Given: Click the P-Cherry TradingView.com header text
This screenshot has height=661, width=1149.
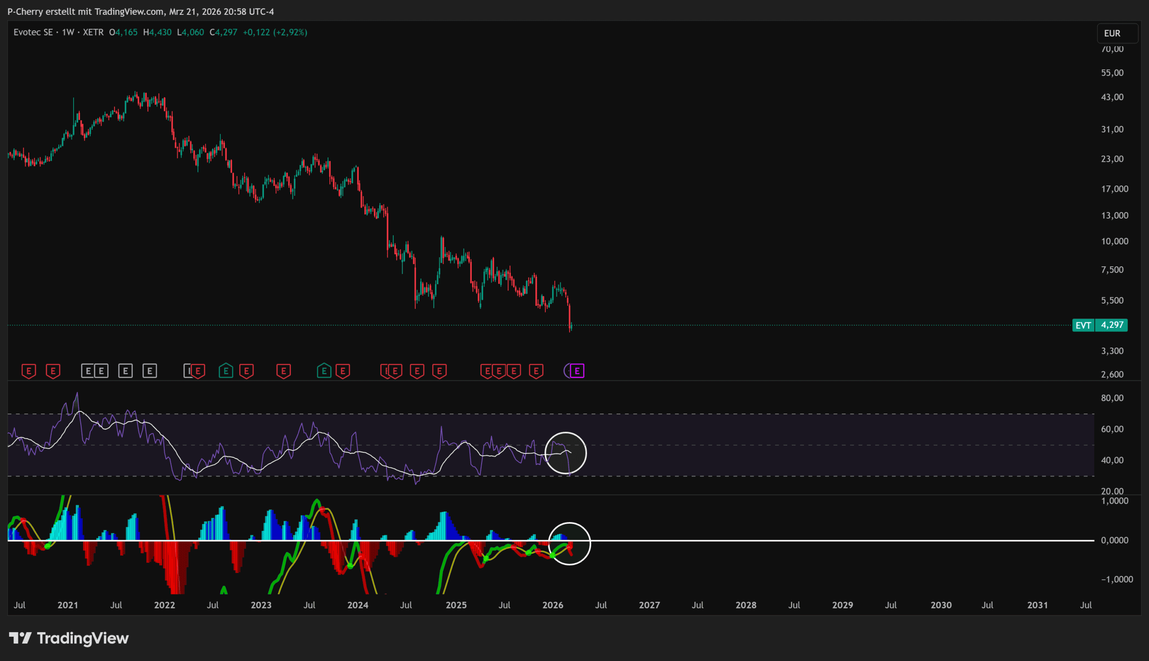Looking at the screenshot, I should [x=140, y=11].
